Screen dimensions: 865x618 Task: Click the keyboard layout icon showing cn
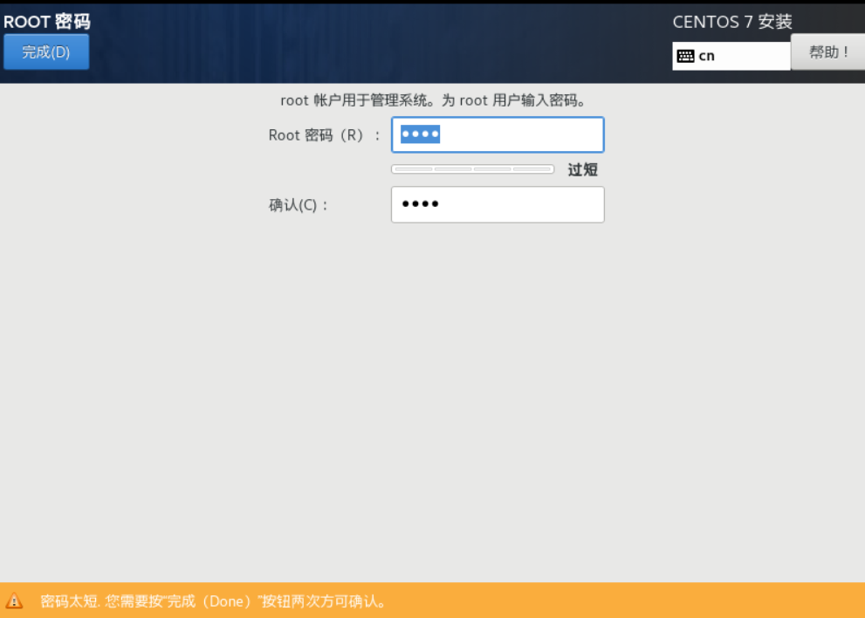coord(686,56)
